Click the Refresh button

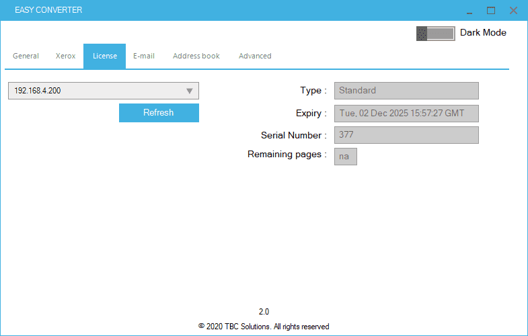pos(159,113)
